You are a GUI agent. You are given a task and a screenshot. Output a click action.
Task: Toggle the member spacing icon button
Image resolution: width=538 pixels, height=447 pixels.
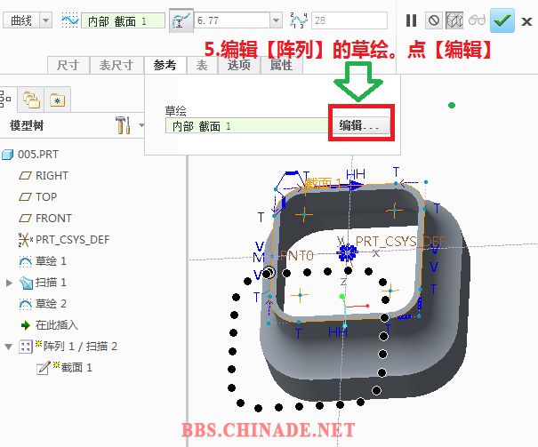point(181,21)
